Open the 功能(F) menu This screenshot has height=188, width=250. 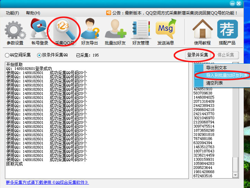[x=12, y=13]
